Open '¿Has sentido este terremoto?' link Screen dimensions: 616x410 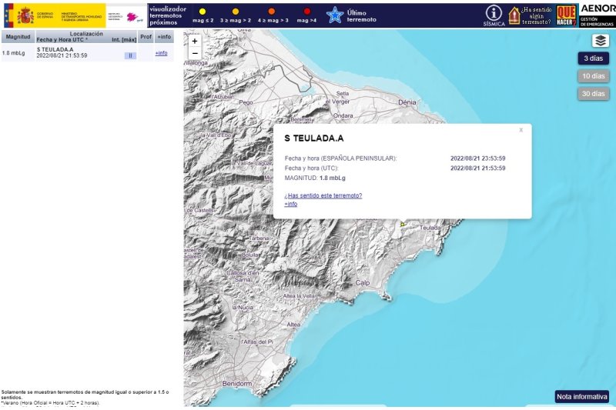point(323,195)
